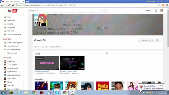Open the account avatar menu
The image size is (169, 95).
(162, 11)
